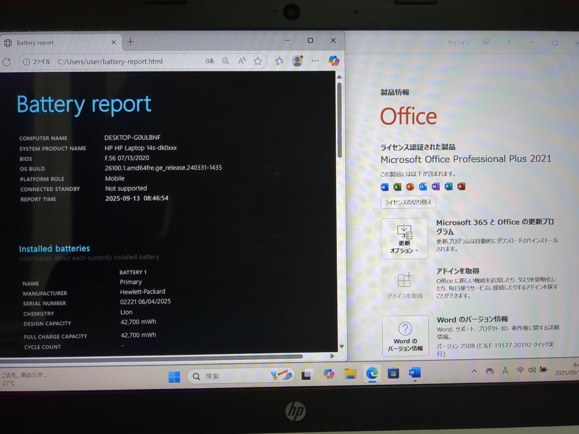The image size is (579, 434).
Task: Click the Installed batteries heading
Action: click(x=55, y=249)
